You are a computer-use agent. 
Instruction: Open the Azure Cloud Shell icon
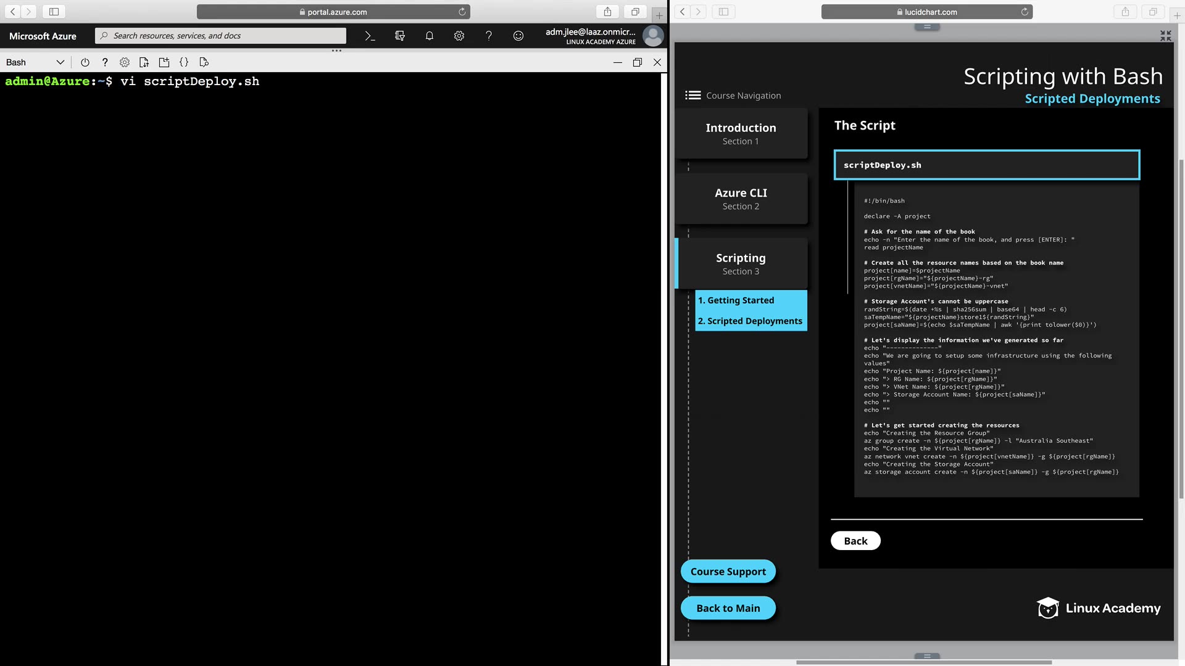click(x=370, y=36)
